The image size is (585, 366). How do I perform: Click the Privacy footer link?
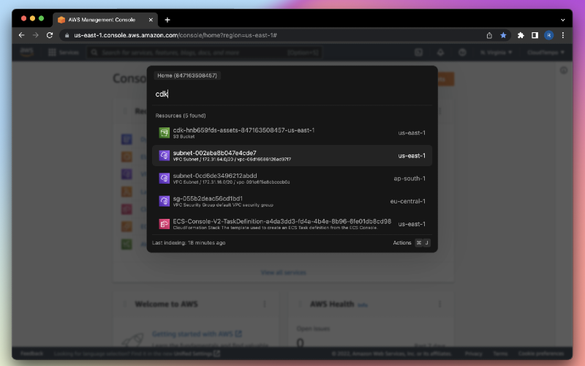[x=473, y=354]
